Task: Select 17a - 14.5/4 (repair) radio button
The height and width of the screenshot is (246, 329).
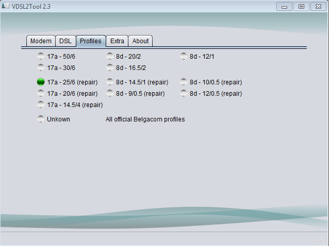Action: [x=41, y=104]
